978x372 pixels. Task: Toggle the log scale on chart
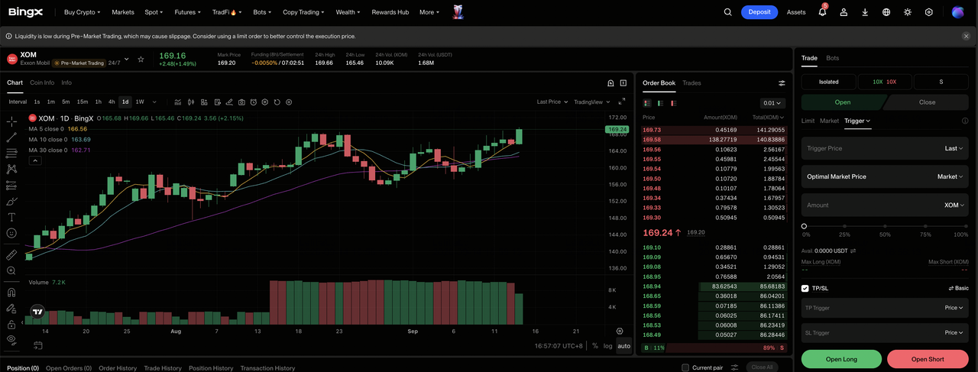607,346
